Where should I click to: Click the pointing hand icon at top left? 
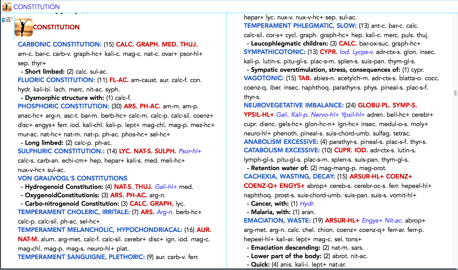[7, 20]
